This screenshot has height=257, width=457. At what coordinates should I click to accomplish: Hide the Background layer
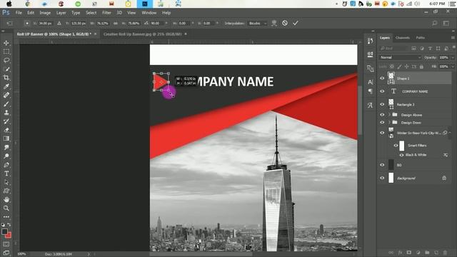pos(382,178)
